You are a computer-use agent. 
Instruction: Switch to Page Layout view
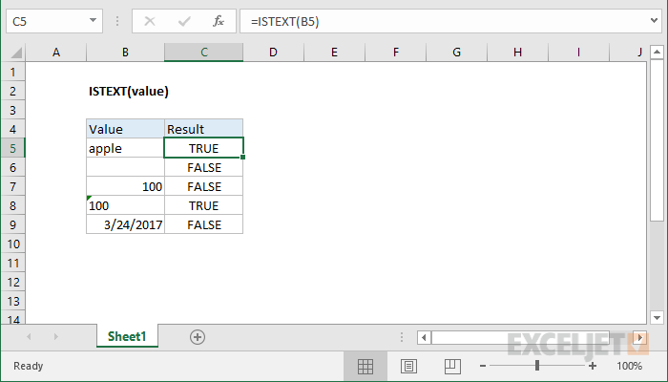click(408, 366)
